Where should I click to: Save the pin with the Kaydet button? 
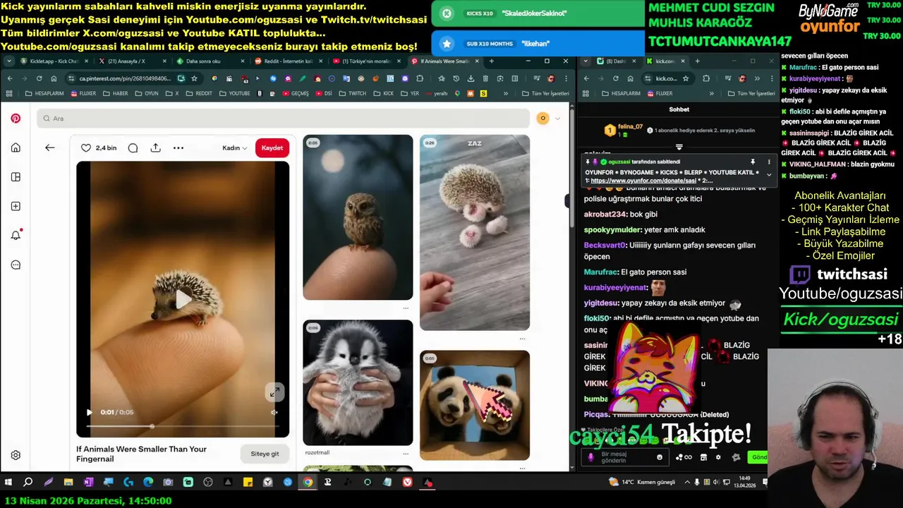pyautogui.click(x=272, y=147)
